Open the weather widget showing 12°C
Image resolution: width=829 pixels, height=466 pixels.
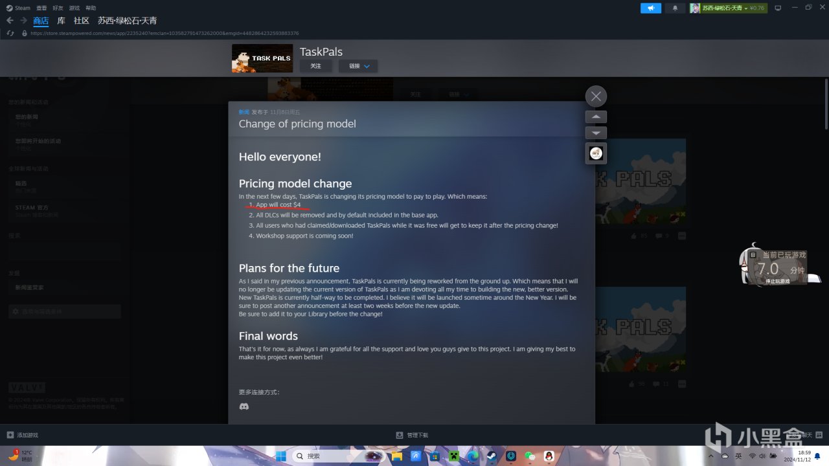point(20,456)
